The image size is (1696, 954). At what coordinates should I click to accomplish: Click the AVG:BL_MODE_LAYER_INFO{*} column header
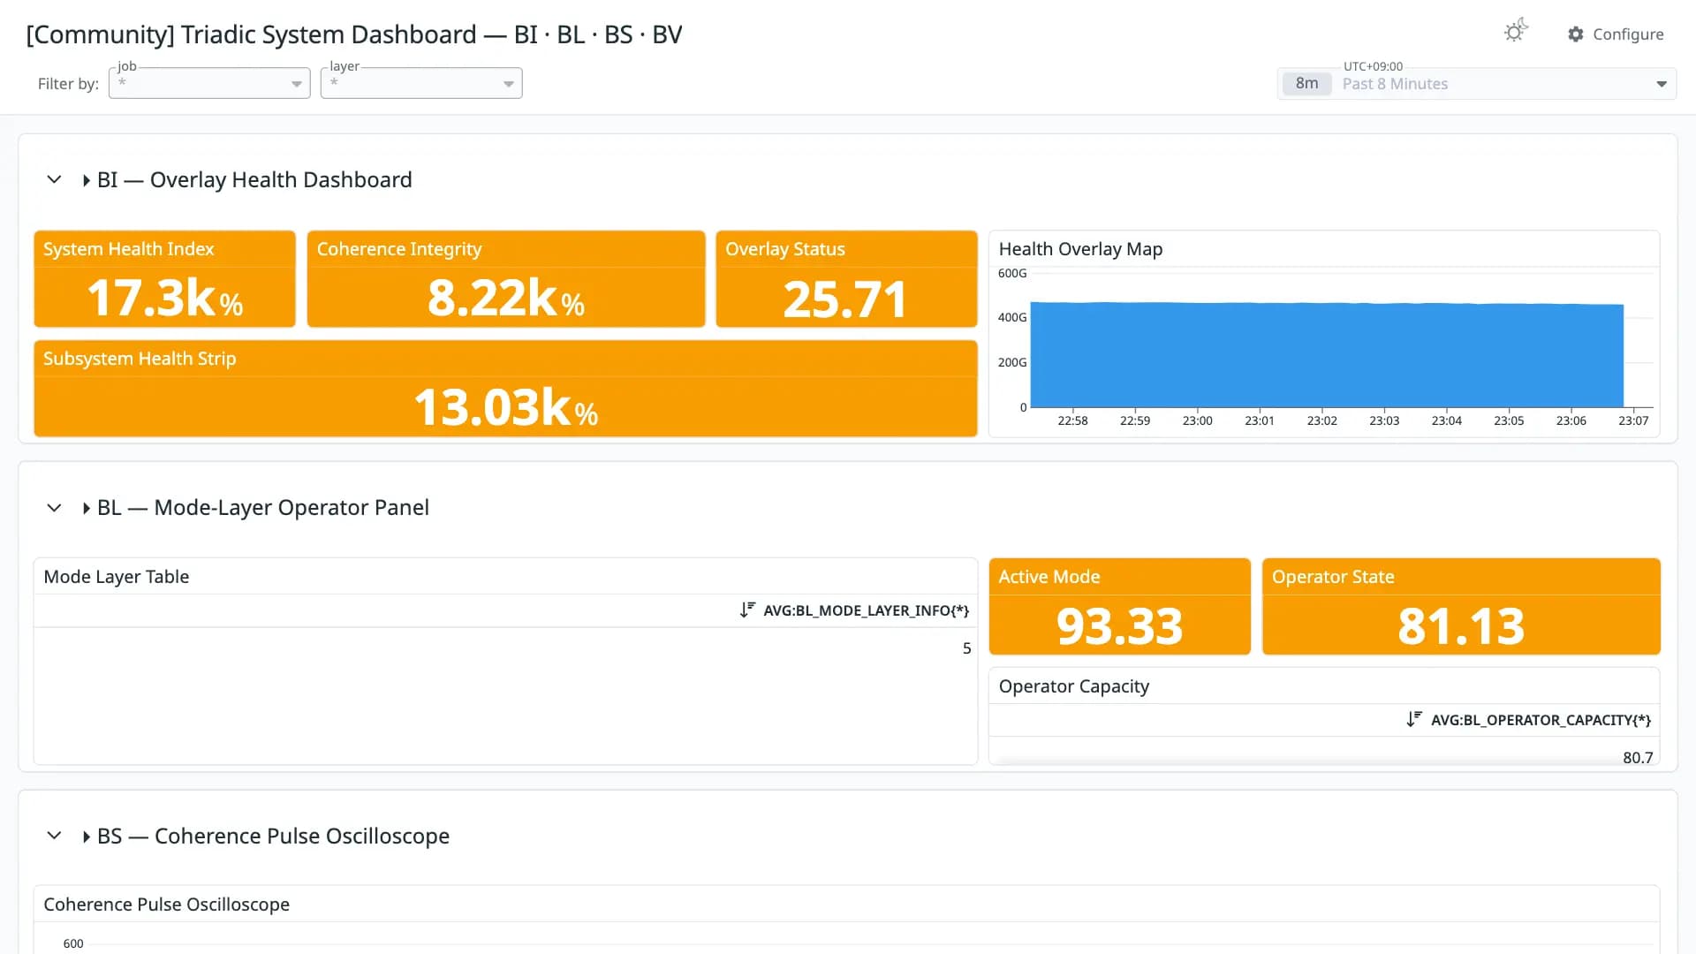pyautogui.click(x=866, y=610)
